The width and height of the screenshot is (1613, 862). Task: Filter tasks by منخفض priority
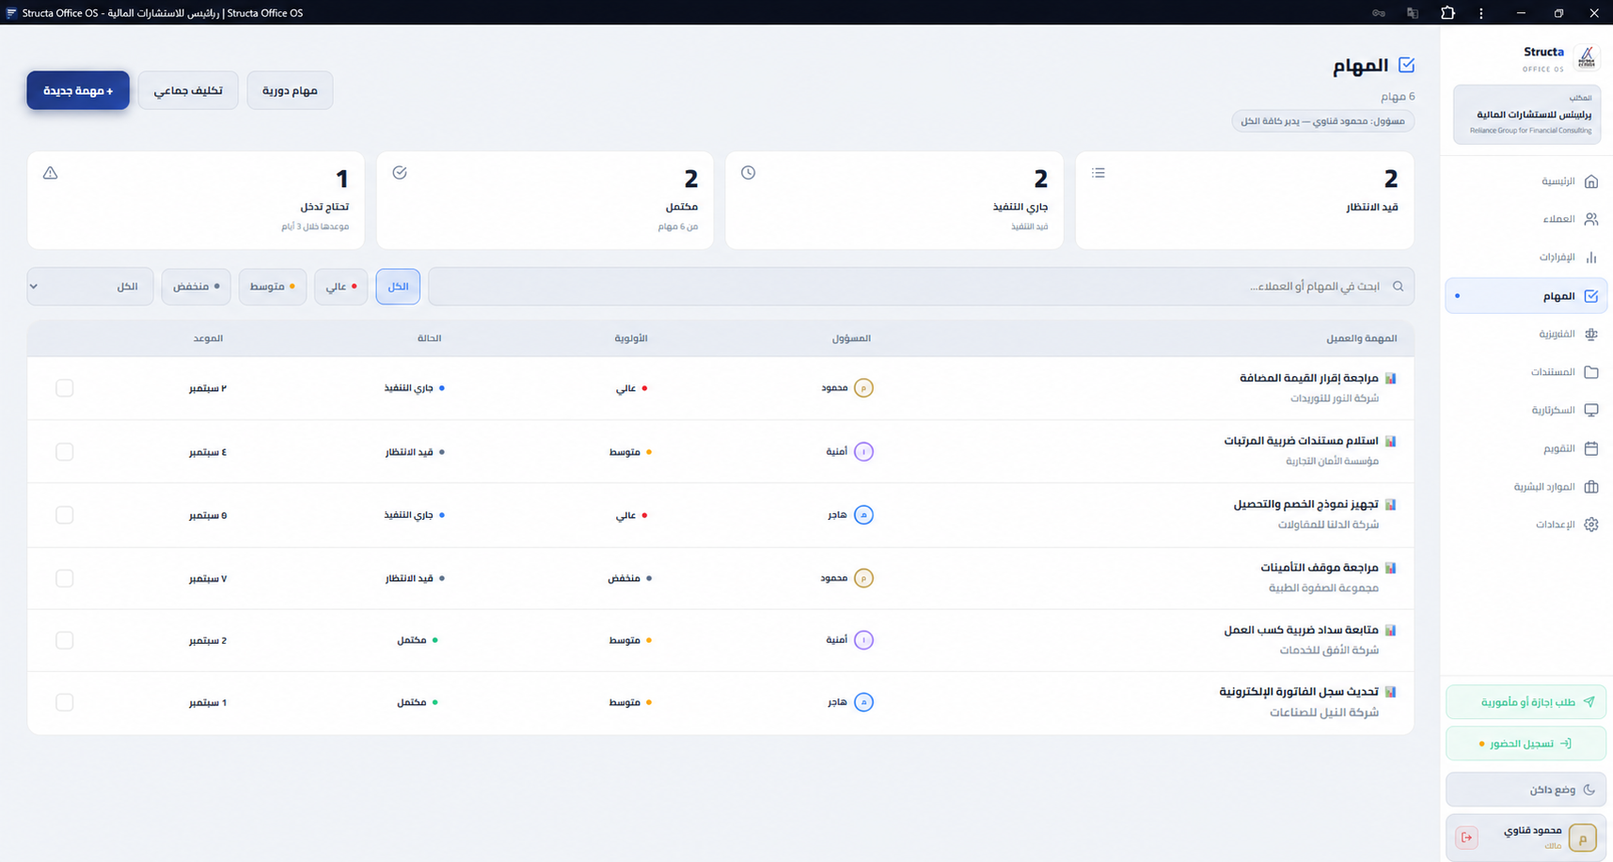coord(196,287)
